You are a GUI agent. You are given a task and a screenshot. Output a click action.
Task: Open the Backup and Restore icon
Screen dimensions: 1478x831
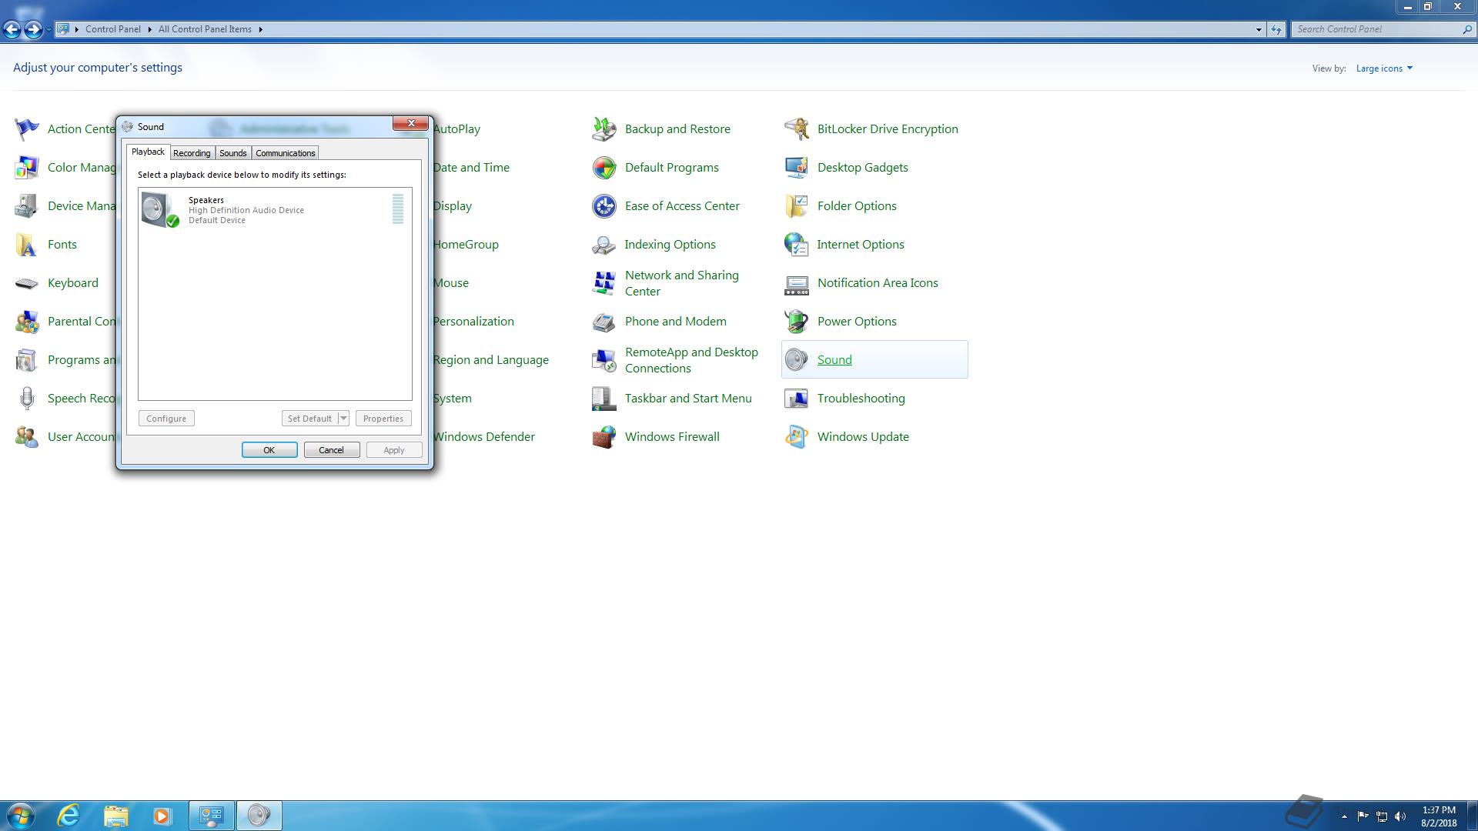point(604,128)
